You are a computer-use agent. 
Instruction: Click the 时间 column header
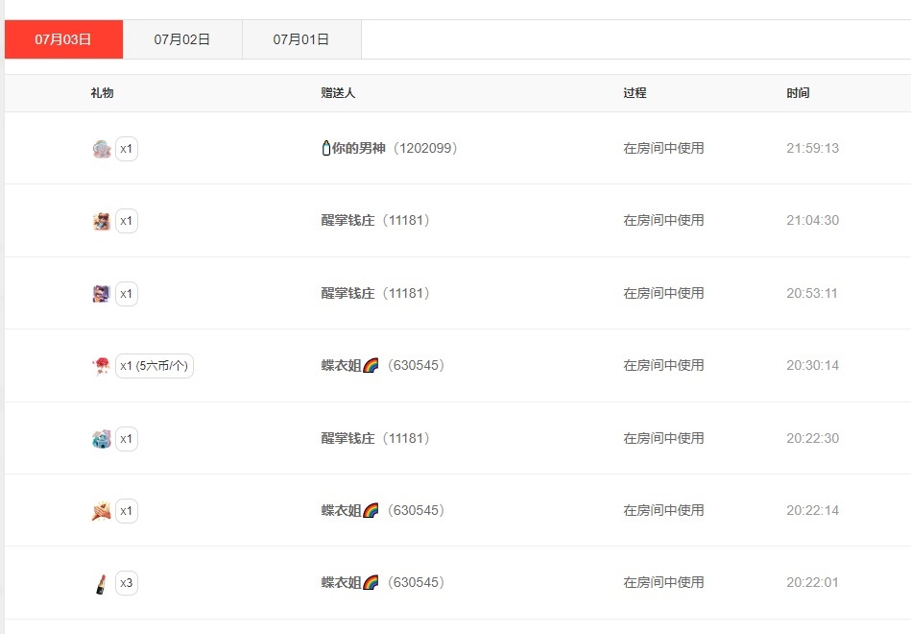coord(798,93)
